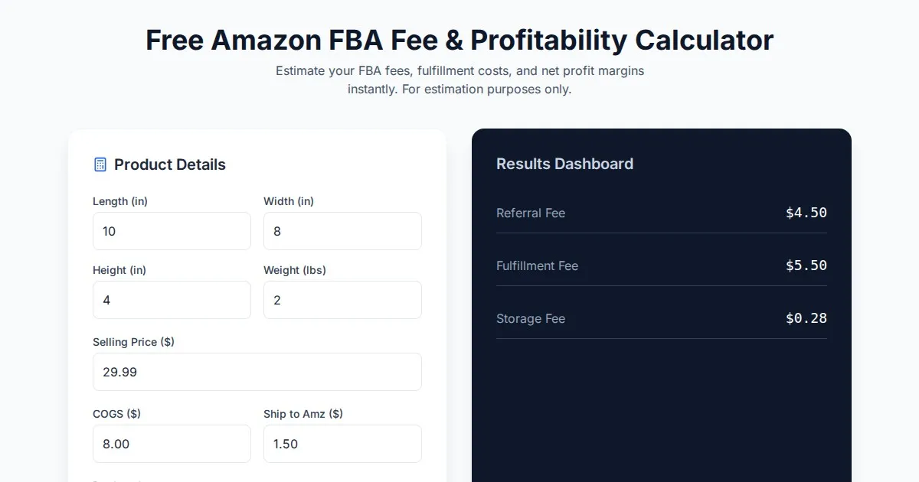Click the Product Details heading text
The height and width of the screenshot is (482, 919).
[x=170, y=164]
